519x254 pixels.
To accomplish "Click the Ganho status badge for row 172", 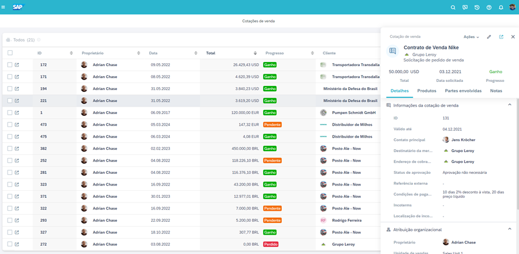I will click(270, 65).
